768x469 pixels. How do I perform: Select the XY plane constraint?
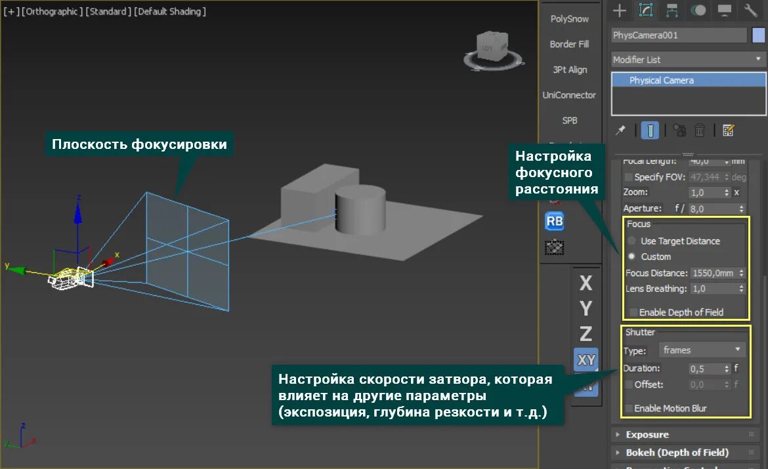(586, 360)
